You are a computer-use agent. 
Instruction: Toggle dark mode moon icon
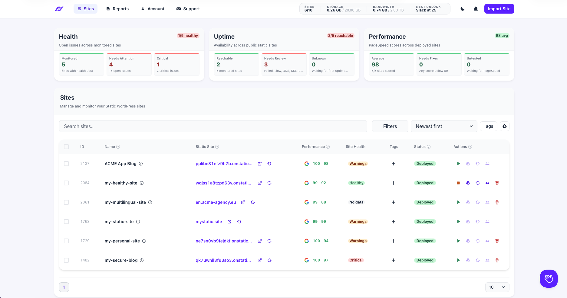click(x=463, y=9)
